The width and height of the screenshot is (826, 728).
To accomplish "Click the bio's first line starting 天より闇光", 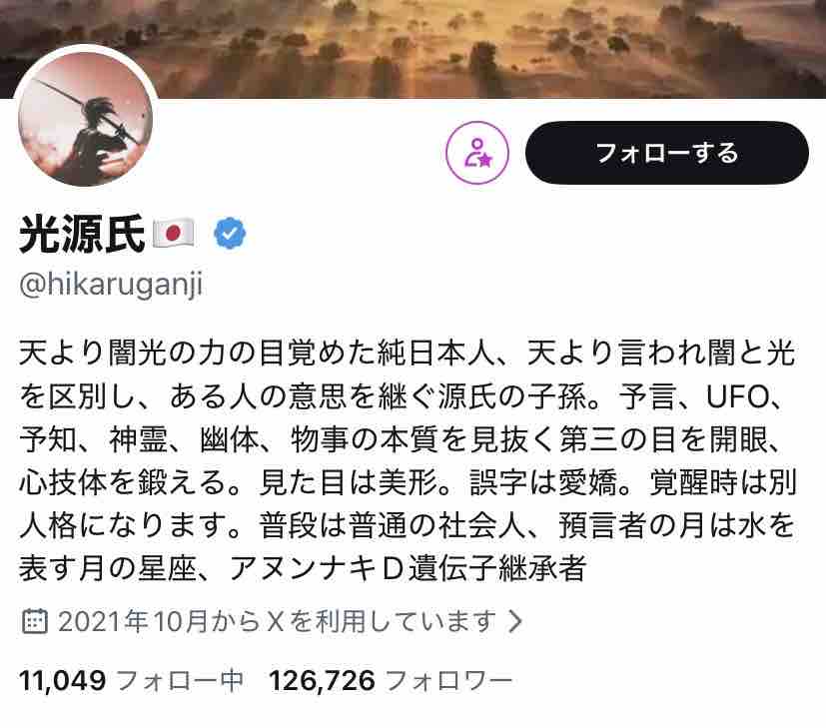I will pos(407,353).
